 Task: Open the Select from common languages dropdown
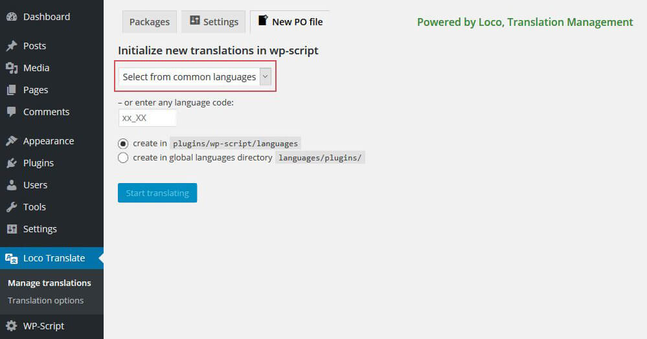click(195, 77)
